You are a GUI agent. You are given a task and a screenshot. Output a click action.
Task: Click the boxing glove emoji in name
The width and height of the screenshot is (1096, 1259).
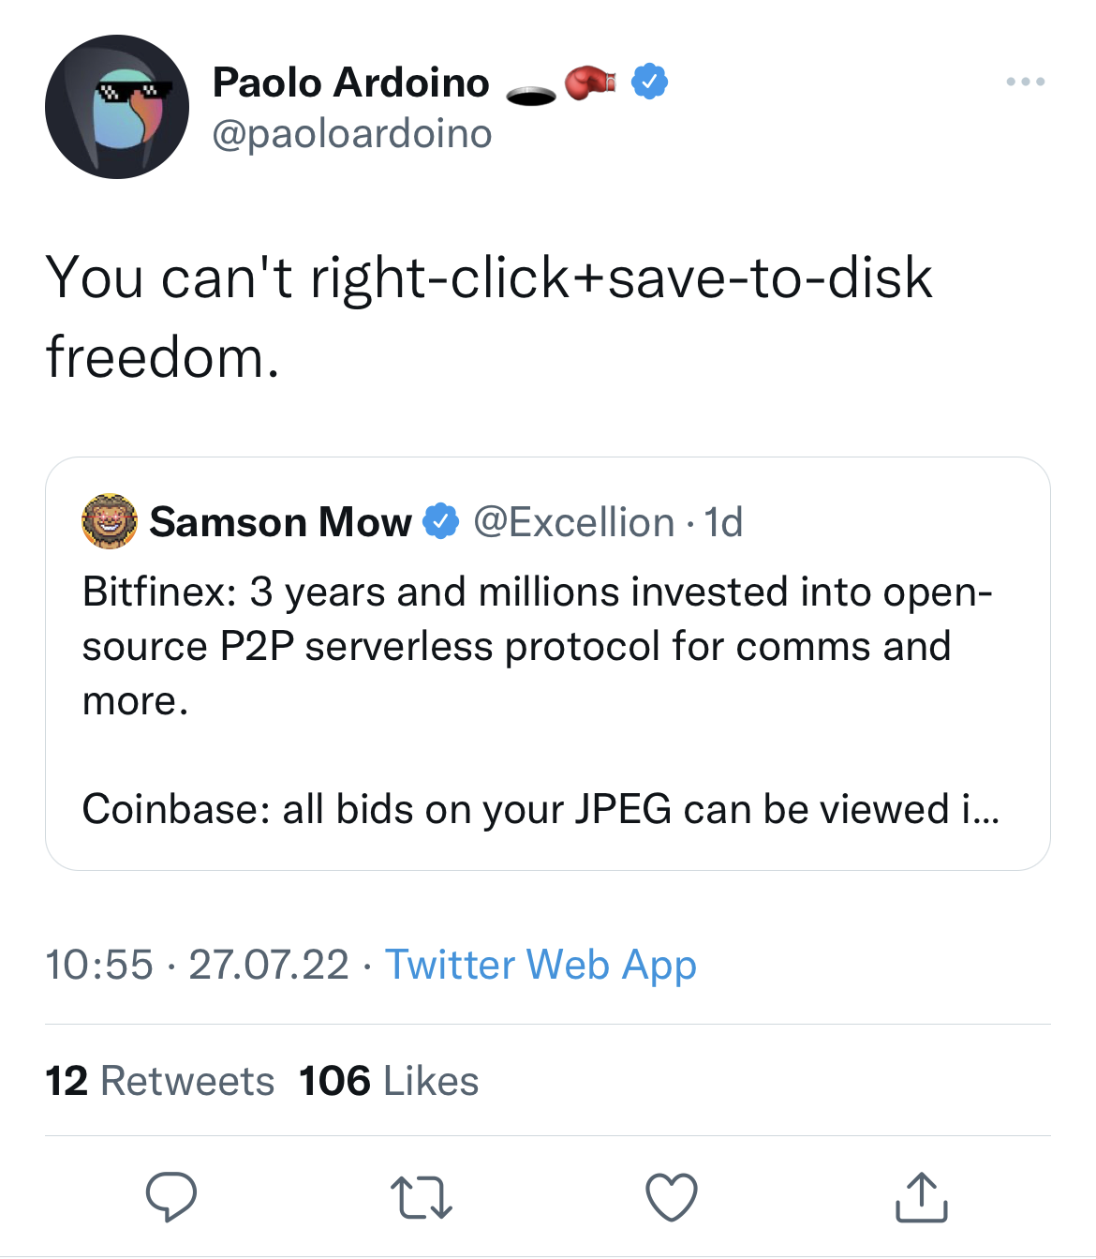click(590, 82)
